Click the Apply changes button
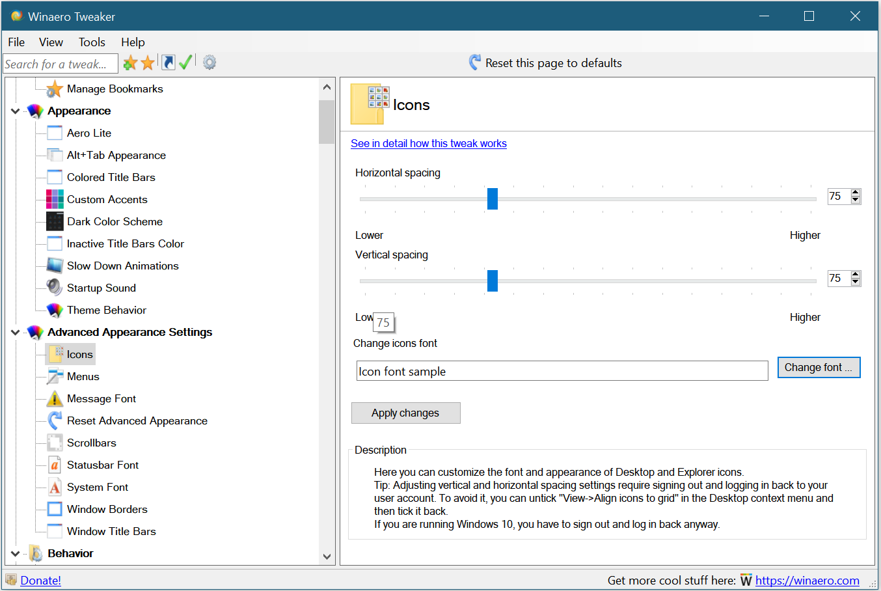881x591 pixels. 405,413
